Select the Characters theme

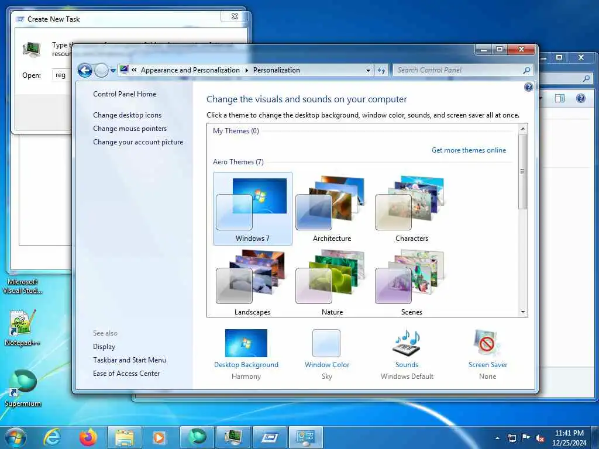pyautogui.click(x=411, y=209)
